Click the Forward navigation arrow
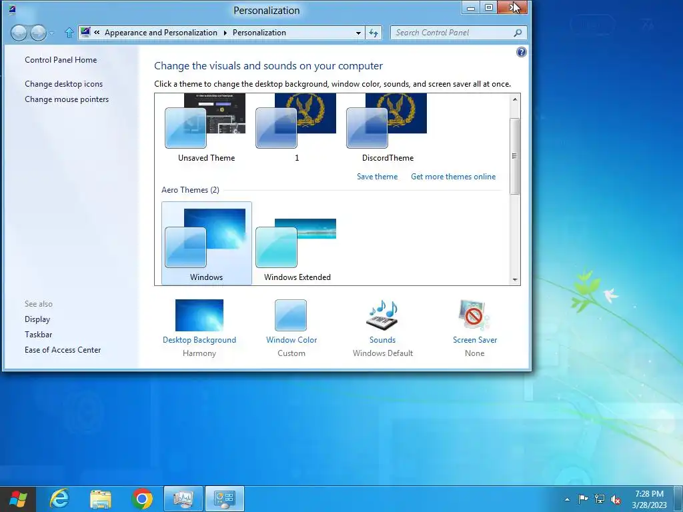The height and width of the screenshot is (512, 683). click(38, 33)
